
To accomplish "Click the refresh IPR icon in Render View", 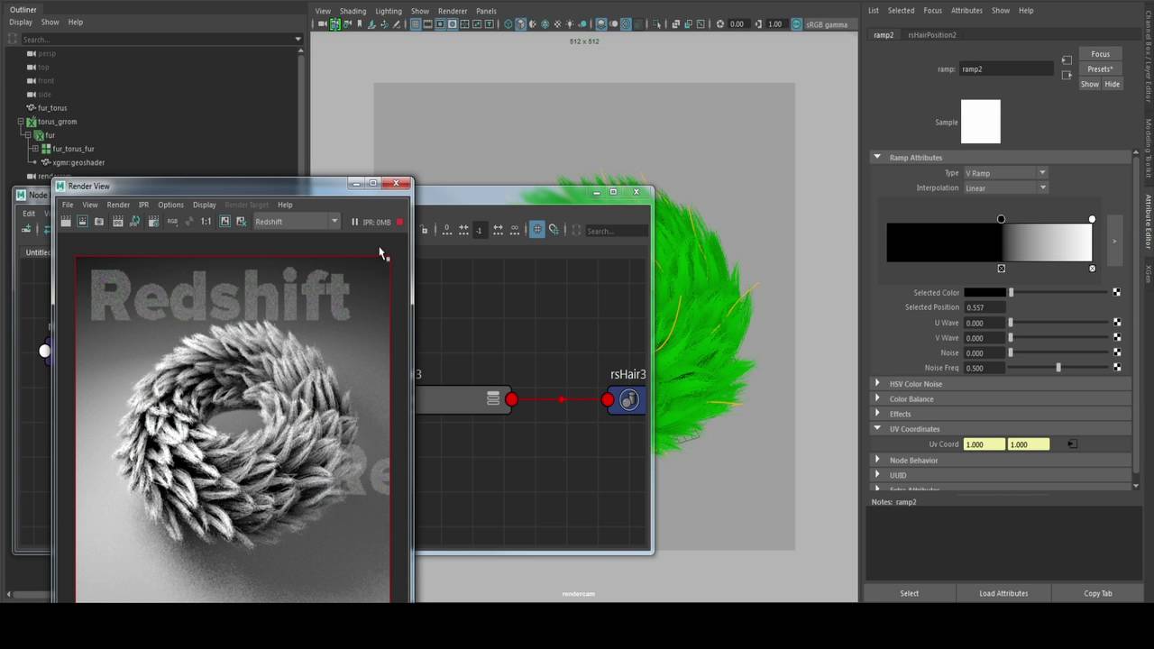I will [135, 222].
